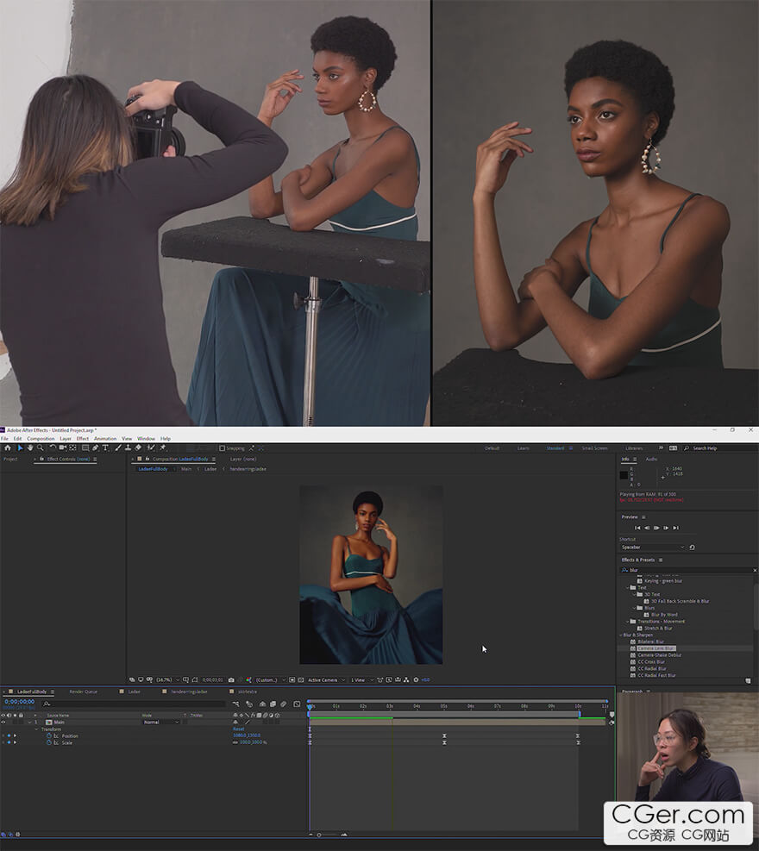Open the Spacebar shortcut dropdown
The image size is (759, 851).
[652, 547]
